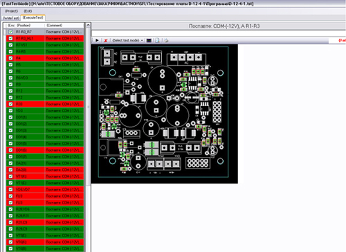Disable the R33 test step checkbox
The image size is (346, 252).
(x=10, y=104)
